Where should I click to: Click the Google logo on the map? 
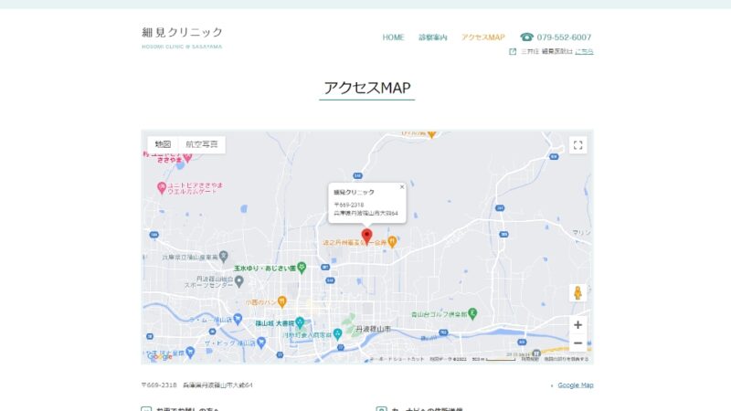pyautogui.click(x=159, y=356)
